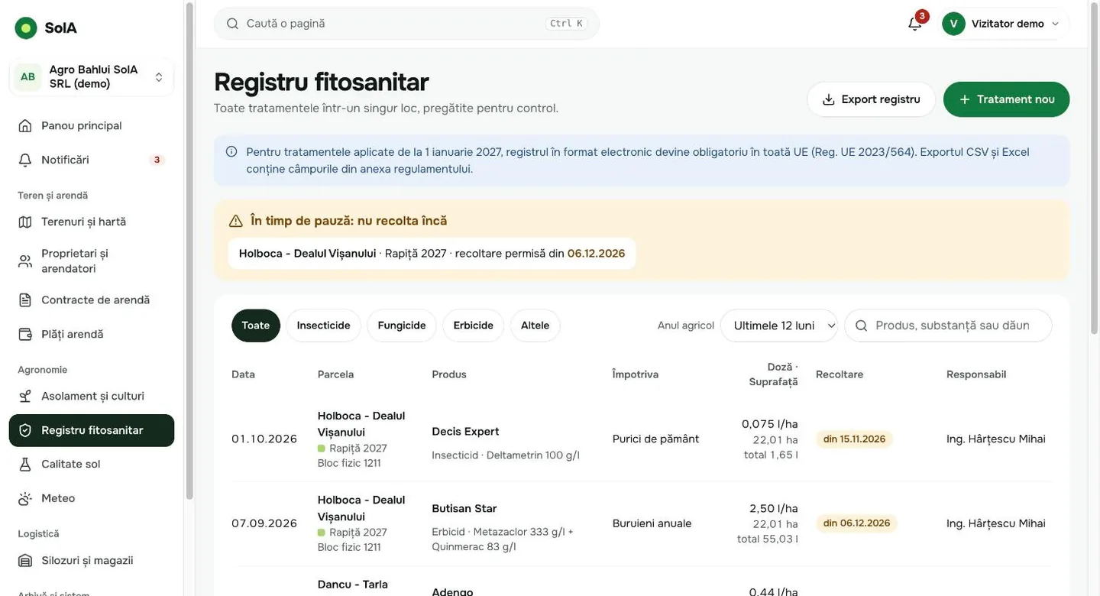The height and width of the screenshot is (596, 1100).
Task: Click the din 06.12.2026 harvest badge
Action: [x=856, y=523]
